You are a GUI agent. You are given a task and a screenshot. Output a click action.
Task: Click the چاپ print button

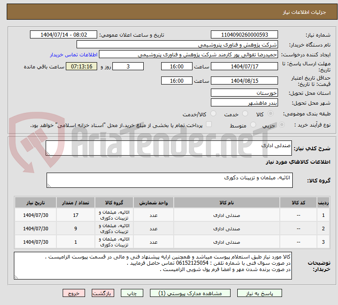coord(132,293)
